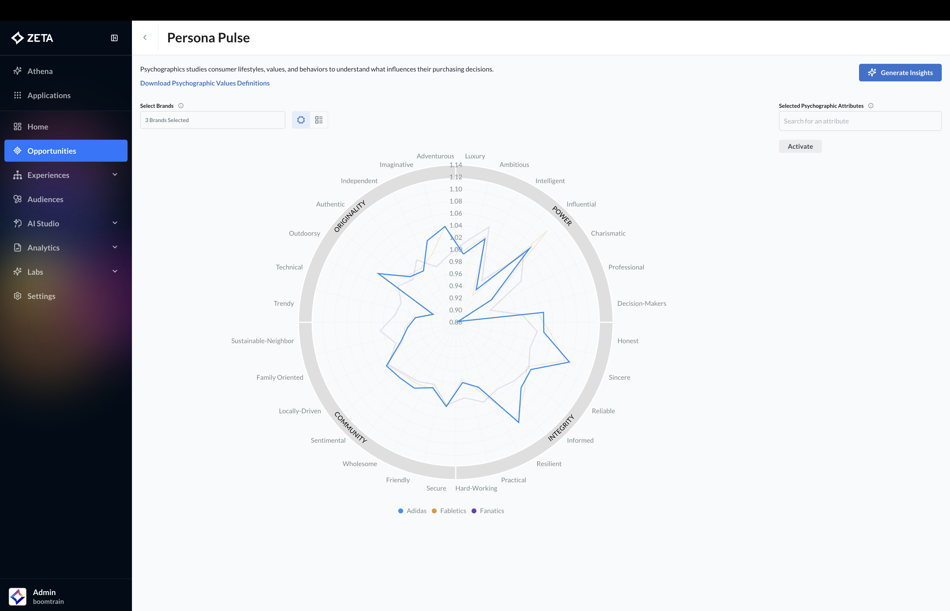This screenshot has height=611, width=950.
Task: Expand the Analytics submenu chevron
Action: (x=115, y=247)
